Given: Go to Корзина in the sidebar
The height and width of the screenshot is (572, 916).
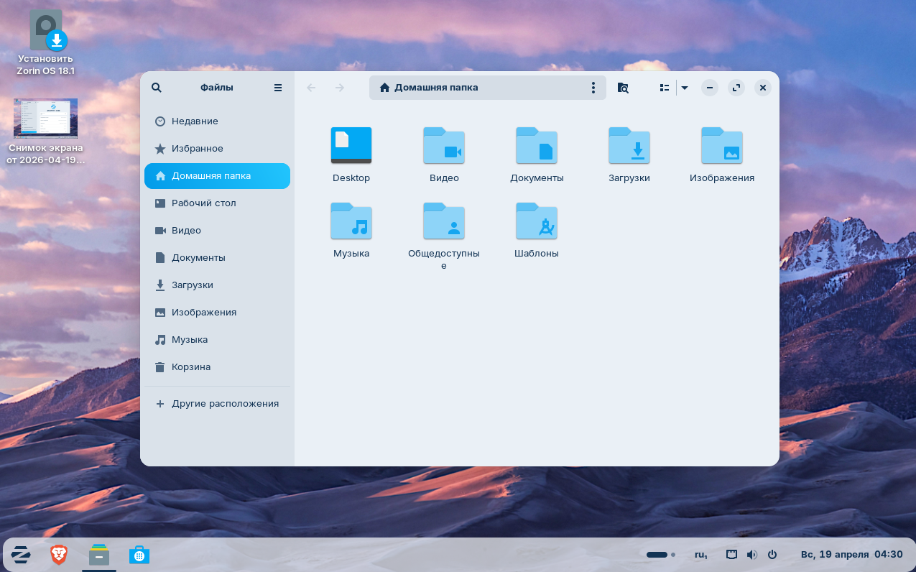Looking at the screenshot, I should click(x=191, y=367).
